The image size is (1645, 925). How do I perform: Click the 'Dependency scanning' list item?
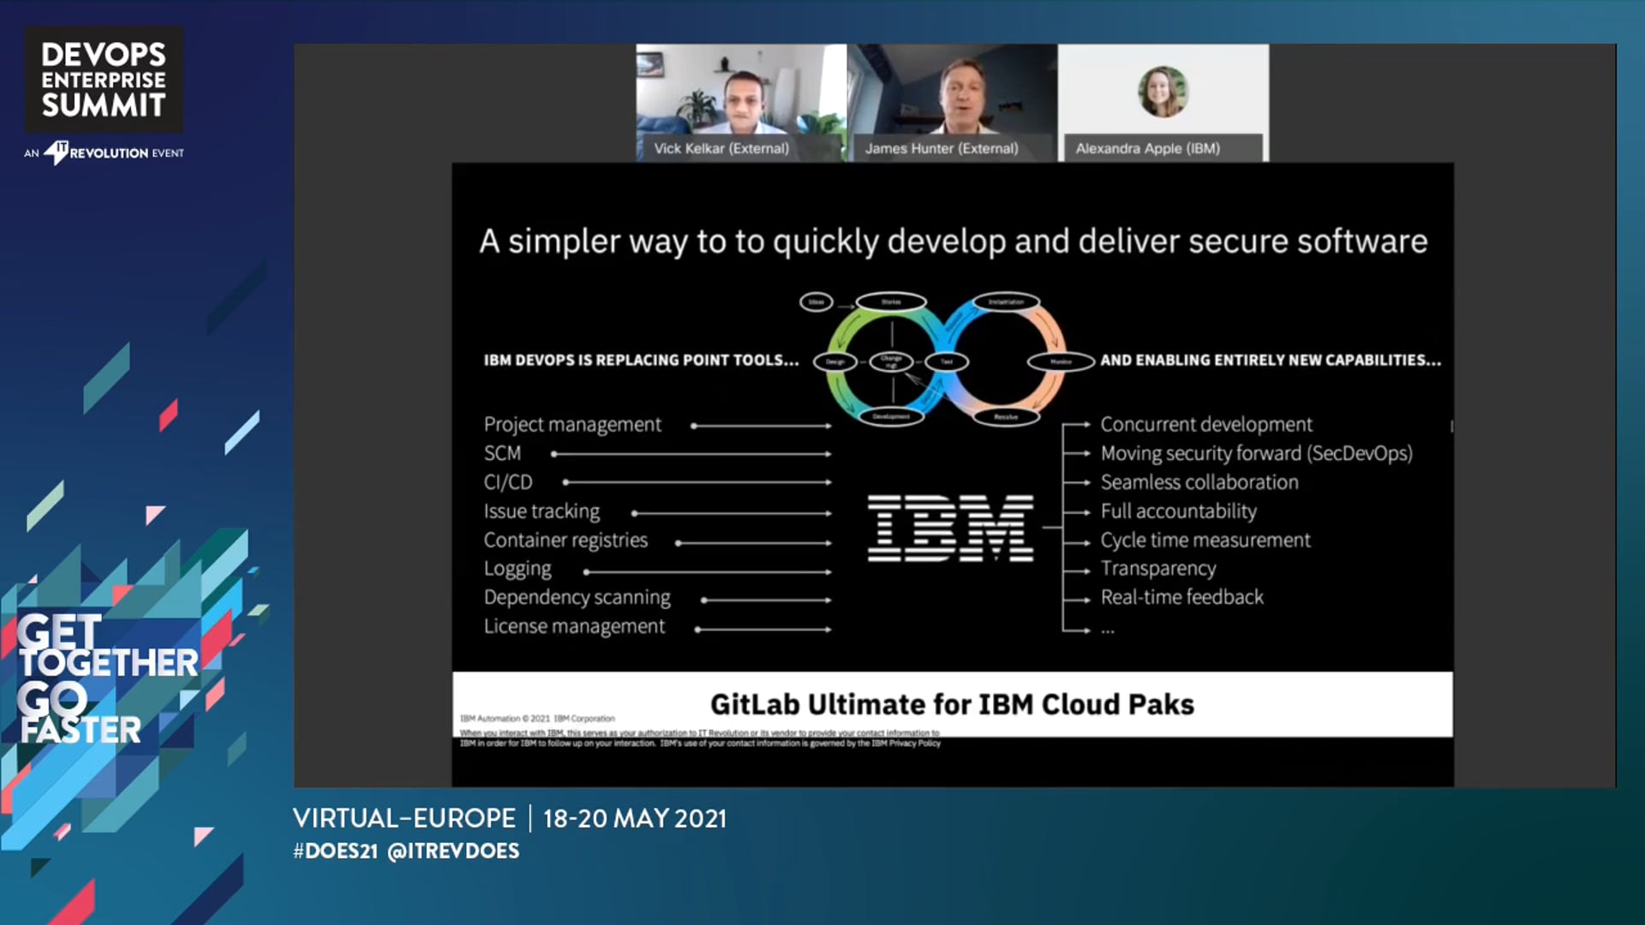577,598
